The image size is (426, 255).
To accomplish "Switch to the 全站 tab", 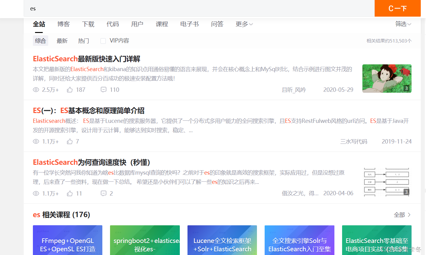I will [x=39, y=24].
